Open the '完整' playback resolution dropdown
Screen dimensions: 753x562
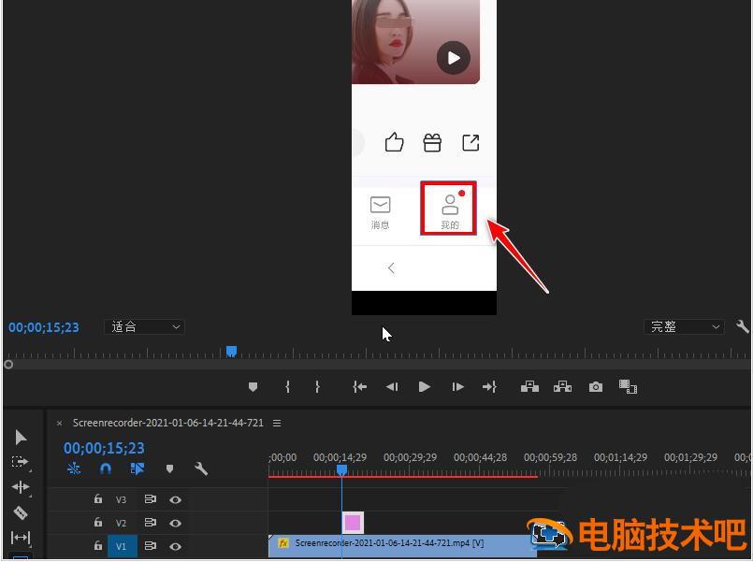tap(685, 326)
